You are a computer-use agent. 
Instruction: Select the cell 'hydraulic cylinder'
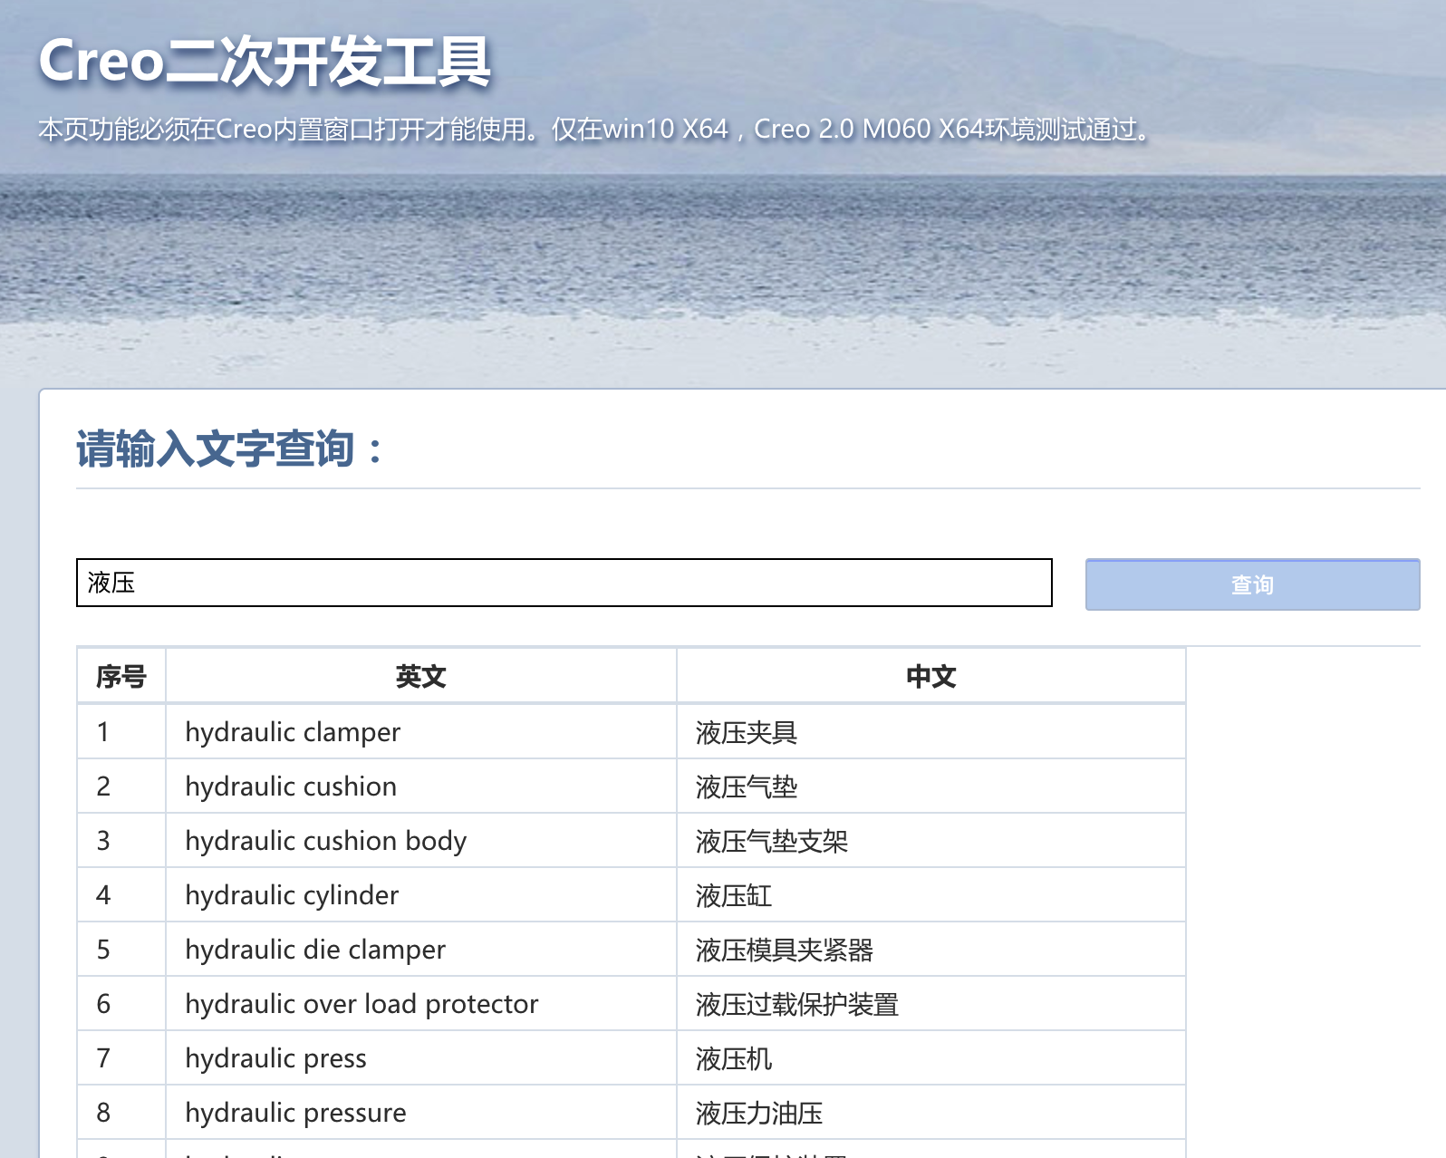pyautogui.click(x=421, y=895)
